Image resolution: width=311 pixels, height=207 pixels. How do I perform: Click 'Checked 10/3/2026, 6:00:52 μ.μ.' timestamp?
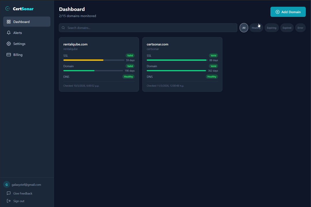point(81,86)
